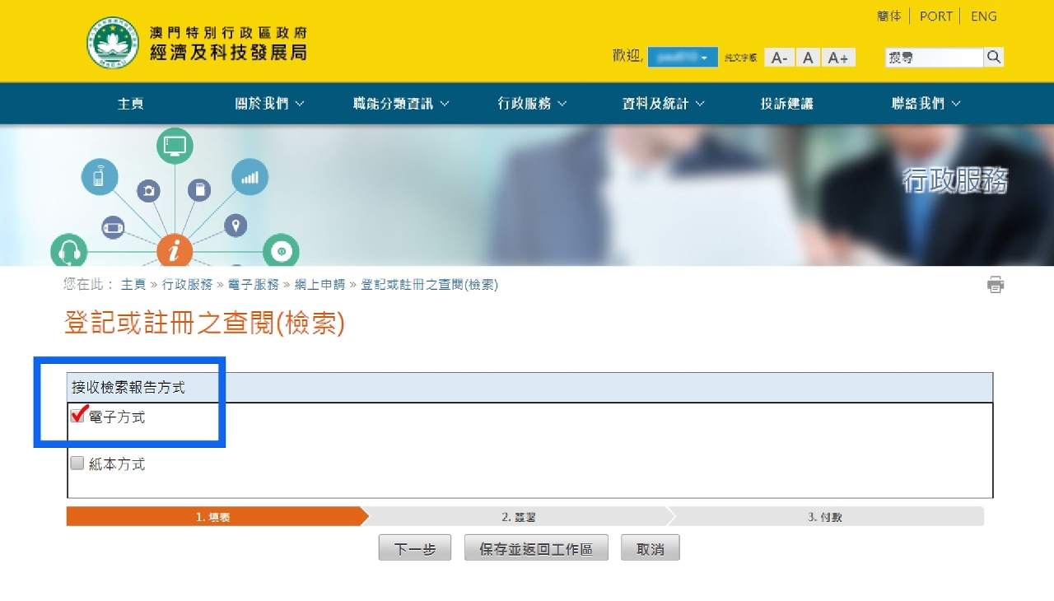This screenshot has width=1054, height=601.
Task: Increase font size with A+ button
Action: coord(838,58)
